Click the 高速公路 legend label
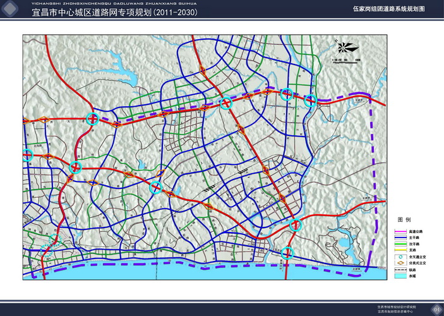The width and height of the screenshot is (444, 316). 414,232
